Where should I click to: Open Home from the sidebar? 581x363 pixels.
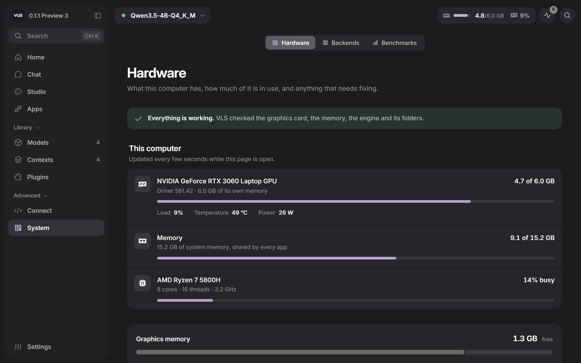pos(56,57)
